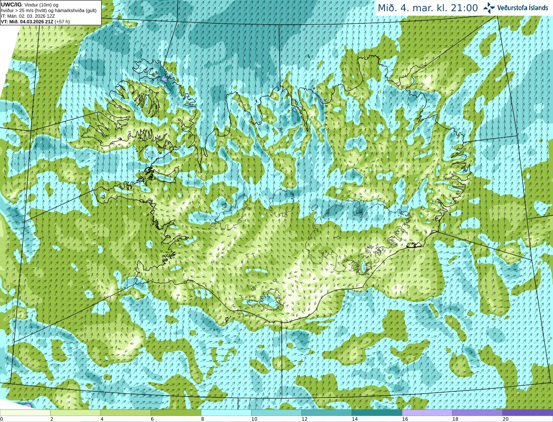Screen dimensions: 553x422
Task: Click the 'VT: Mið. 04.03.2026 21Z (+57 h)' line
Action: (35, 22)
